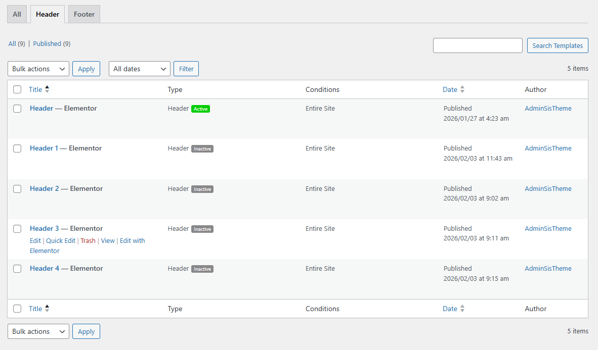The width and height of the screenshot is (598, 350).
Task: Open the Published (9) filter link
Action: click(x=51, y=43)
